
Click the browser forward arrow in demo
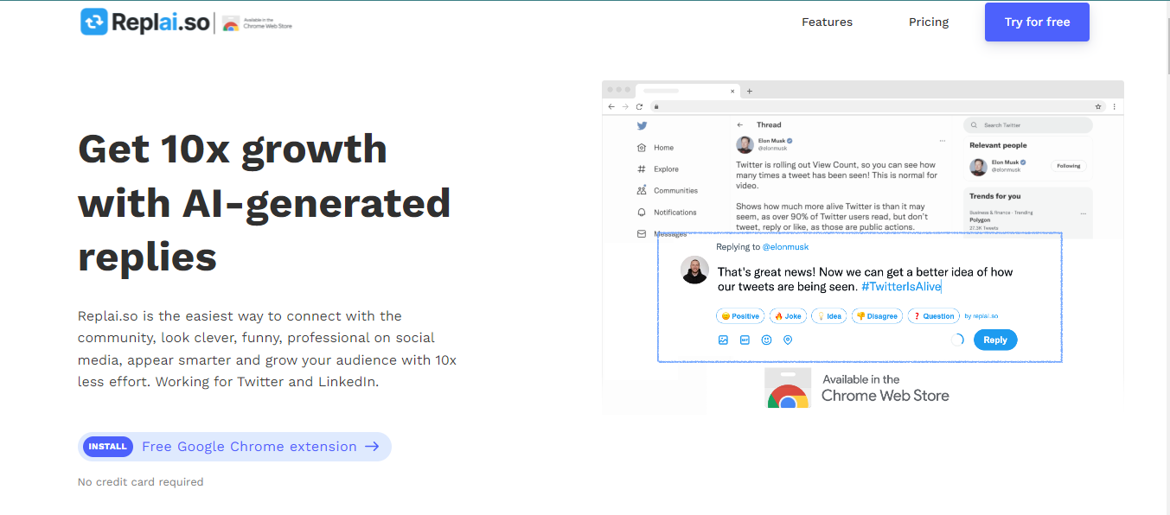click(625, 106)
